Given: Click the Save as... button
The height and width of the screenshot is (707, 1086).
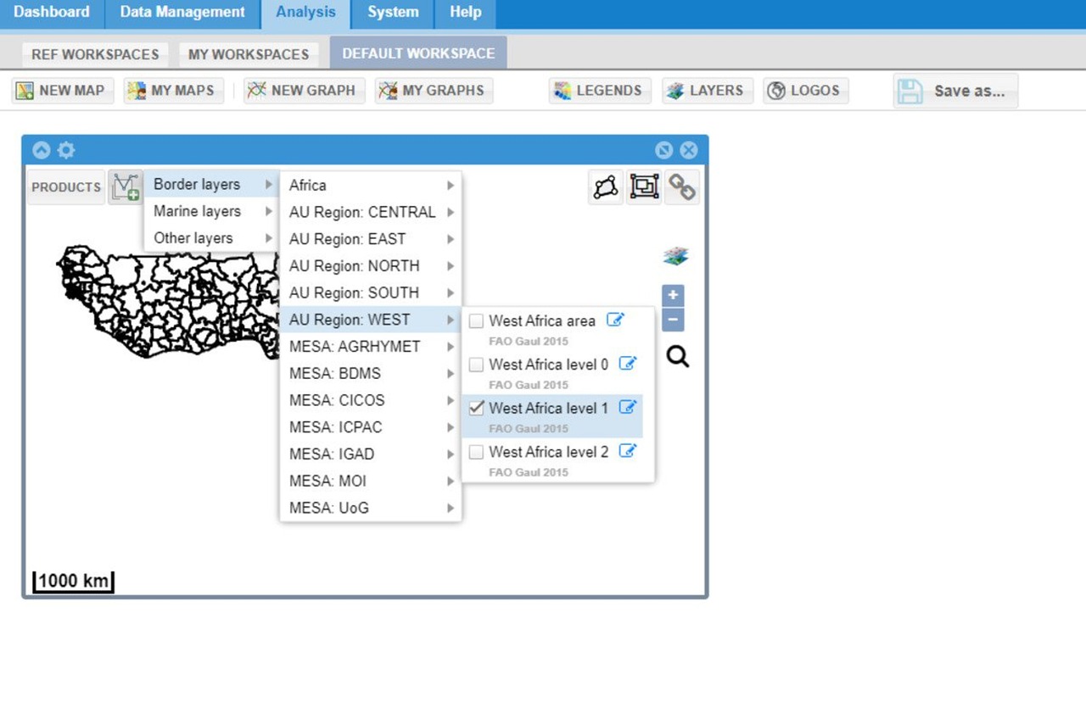Looking at the screenshot, I should [x=955, y=91].
